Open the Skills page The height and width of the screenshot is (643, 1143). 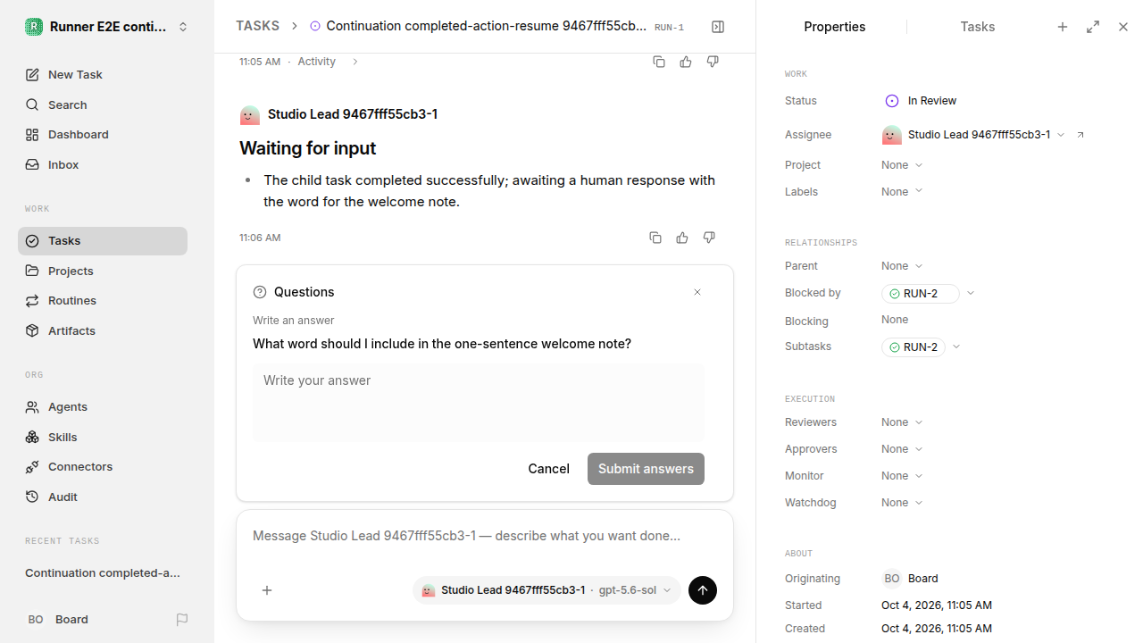103,437
